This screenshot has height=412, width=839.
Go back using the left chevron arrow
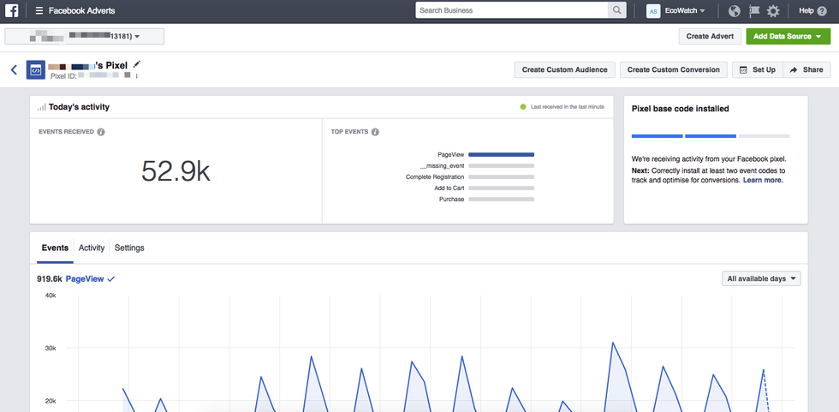pyautogui.click(x=14, y=69)
